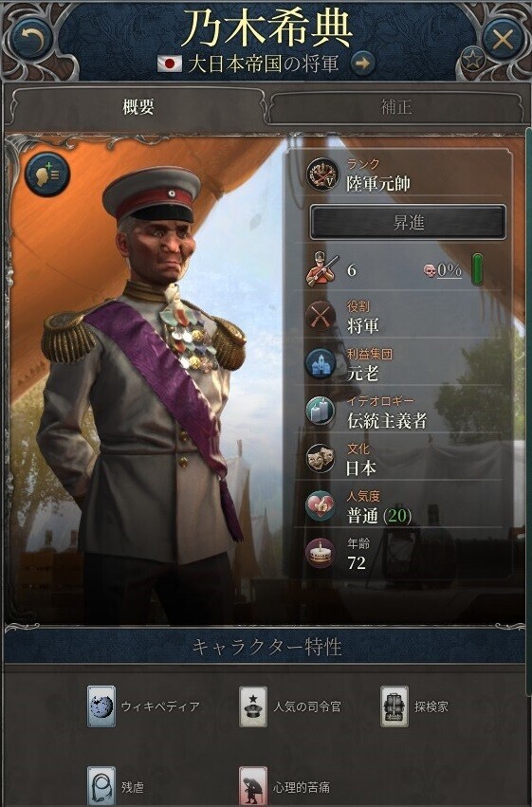Switch to the 概要 tab
This screenshot has height=807, width=532.
tap(138, 106)
